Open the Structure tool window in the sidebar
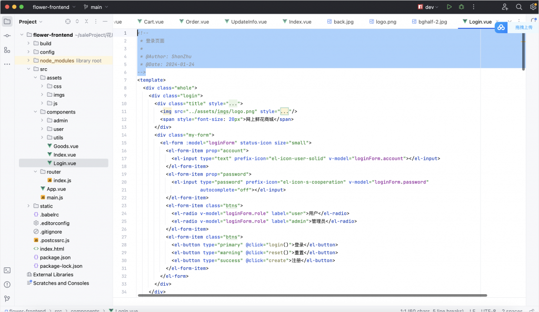The height and width of the screenshot is (312, 539). (x=7, y=50)
